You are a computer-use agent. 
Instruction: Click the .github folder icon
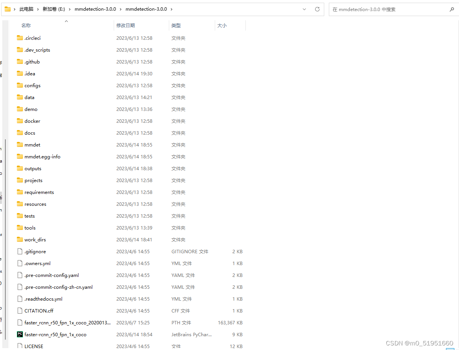(x=20, y=62)
